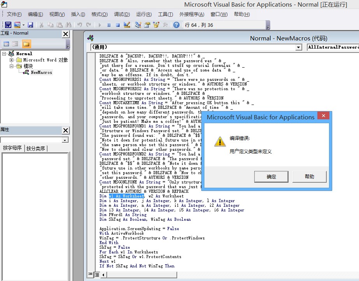Image resolution: width=359 pixels, height=281 pixels.
Task: Toggle Design Mode ruler icon
Action: [127, 24]
